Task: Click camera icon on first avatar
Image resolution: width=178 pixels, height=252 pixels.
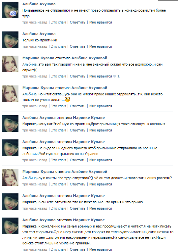Action: point(13,13)
